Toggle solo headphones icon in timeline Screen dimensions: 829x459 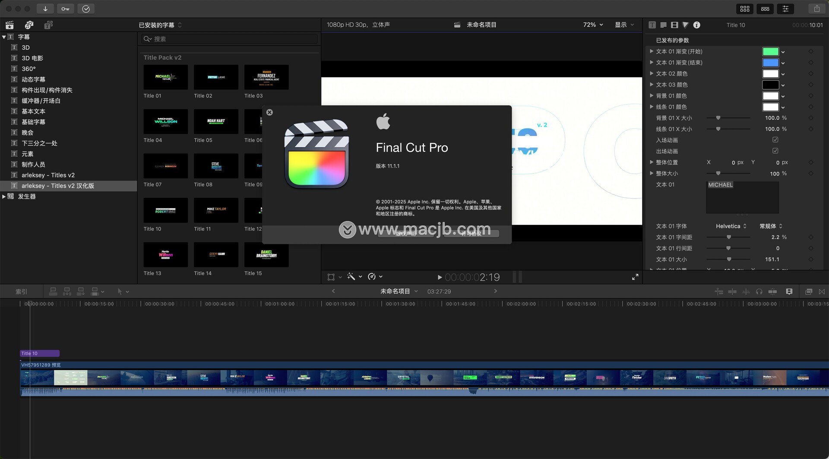click(x=759, y=292)
